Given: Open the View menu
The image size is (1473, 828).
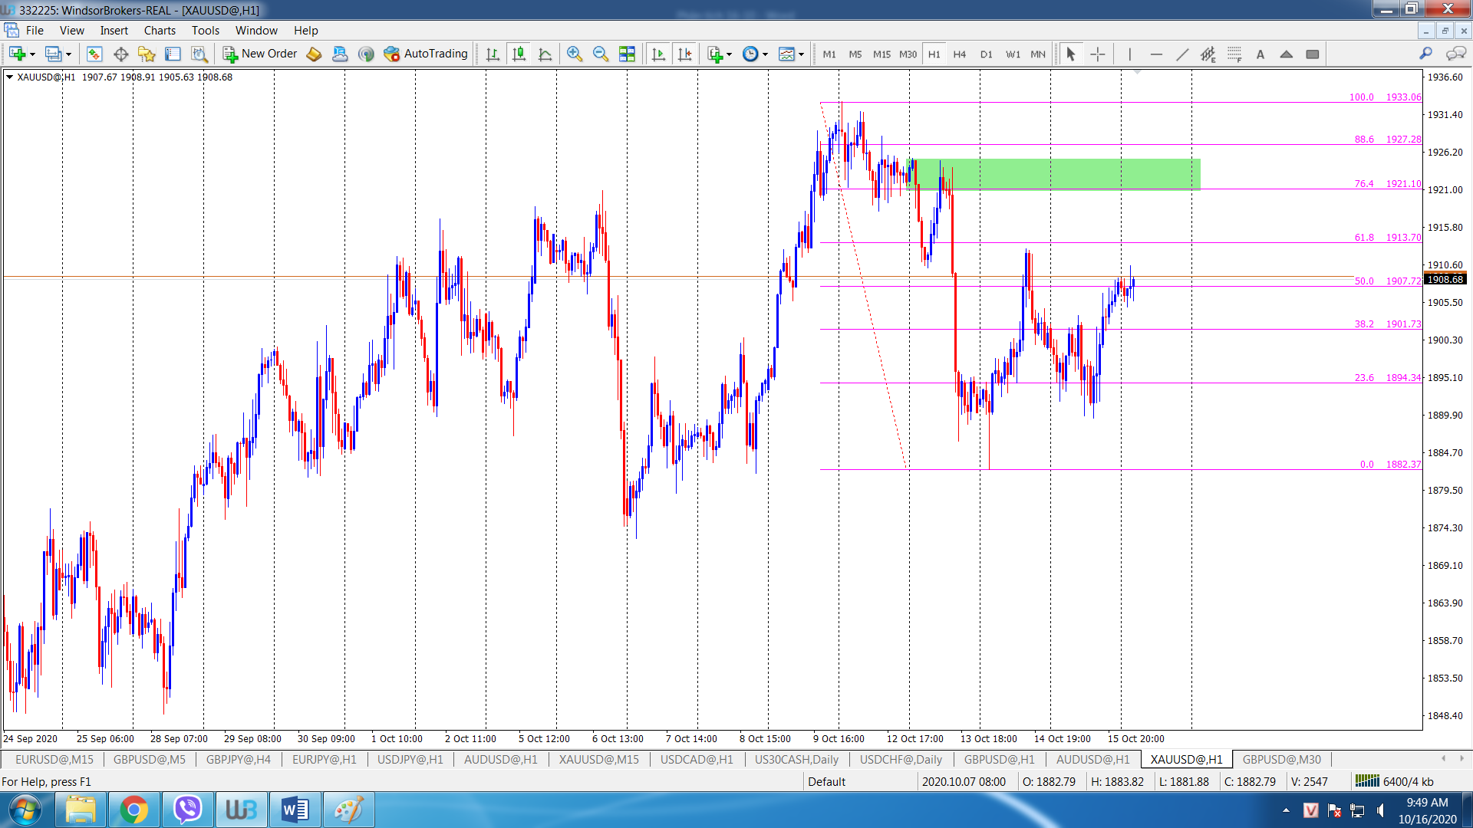Looking at the screenshot, I should pos(72,31).
